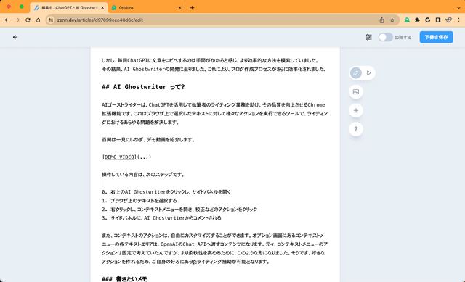Save draft with 下書き保存 button
The width and height of the screenshot is (465, 282).
436,37
